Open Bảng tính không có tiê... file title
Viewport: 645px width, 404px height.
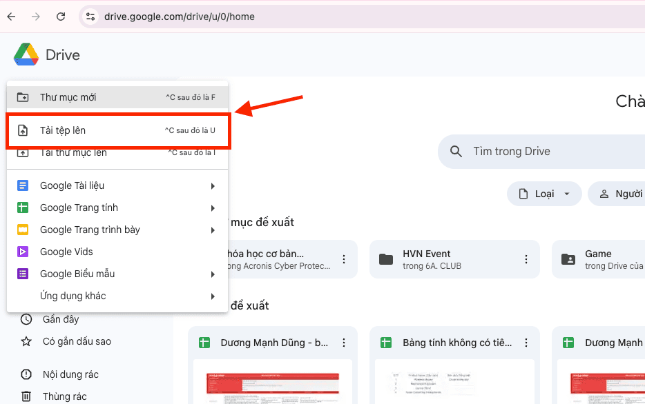click(x=457, y=343)
